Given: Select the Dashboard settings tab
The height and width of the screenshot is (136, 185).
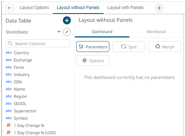Looking at the screenshot, I should [102, 32].
